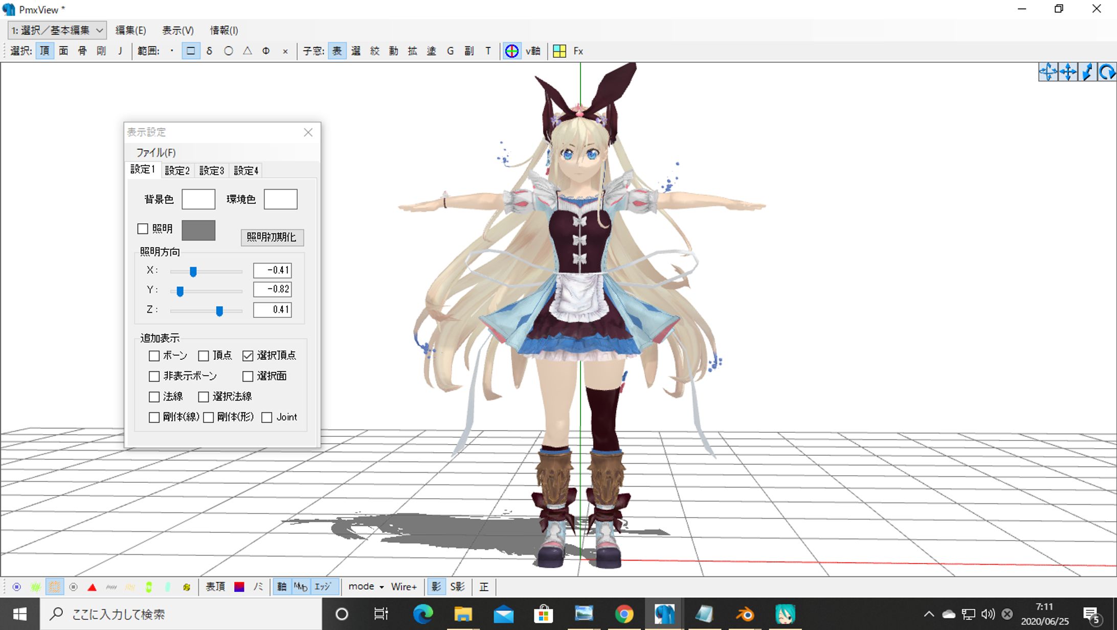Click the red-blue gradient square icon
This screenshot has height=630, width=1117.
(239, 587)
